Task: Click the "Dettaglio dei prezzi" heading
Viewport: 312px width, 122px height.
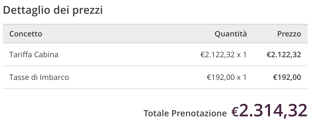Action: point(53,11)
